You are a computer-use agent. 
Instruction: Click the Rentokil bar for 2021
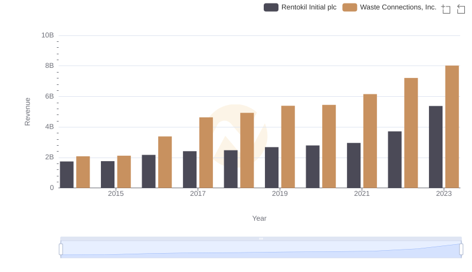click(353, 165)
